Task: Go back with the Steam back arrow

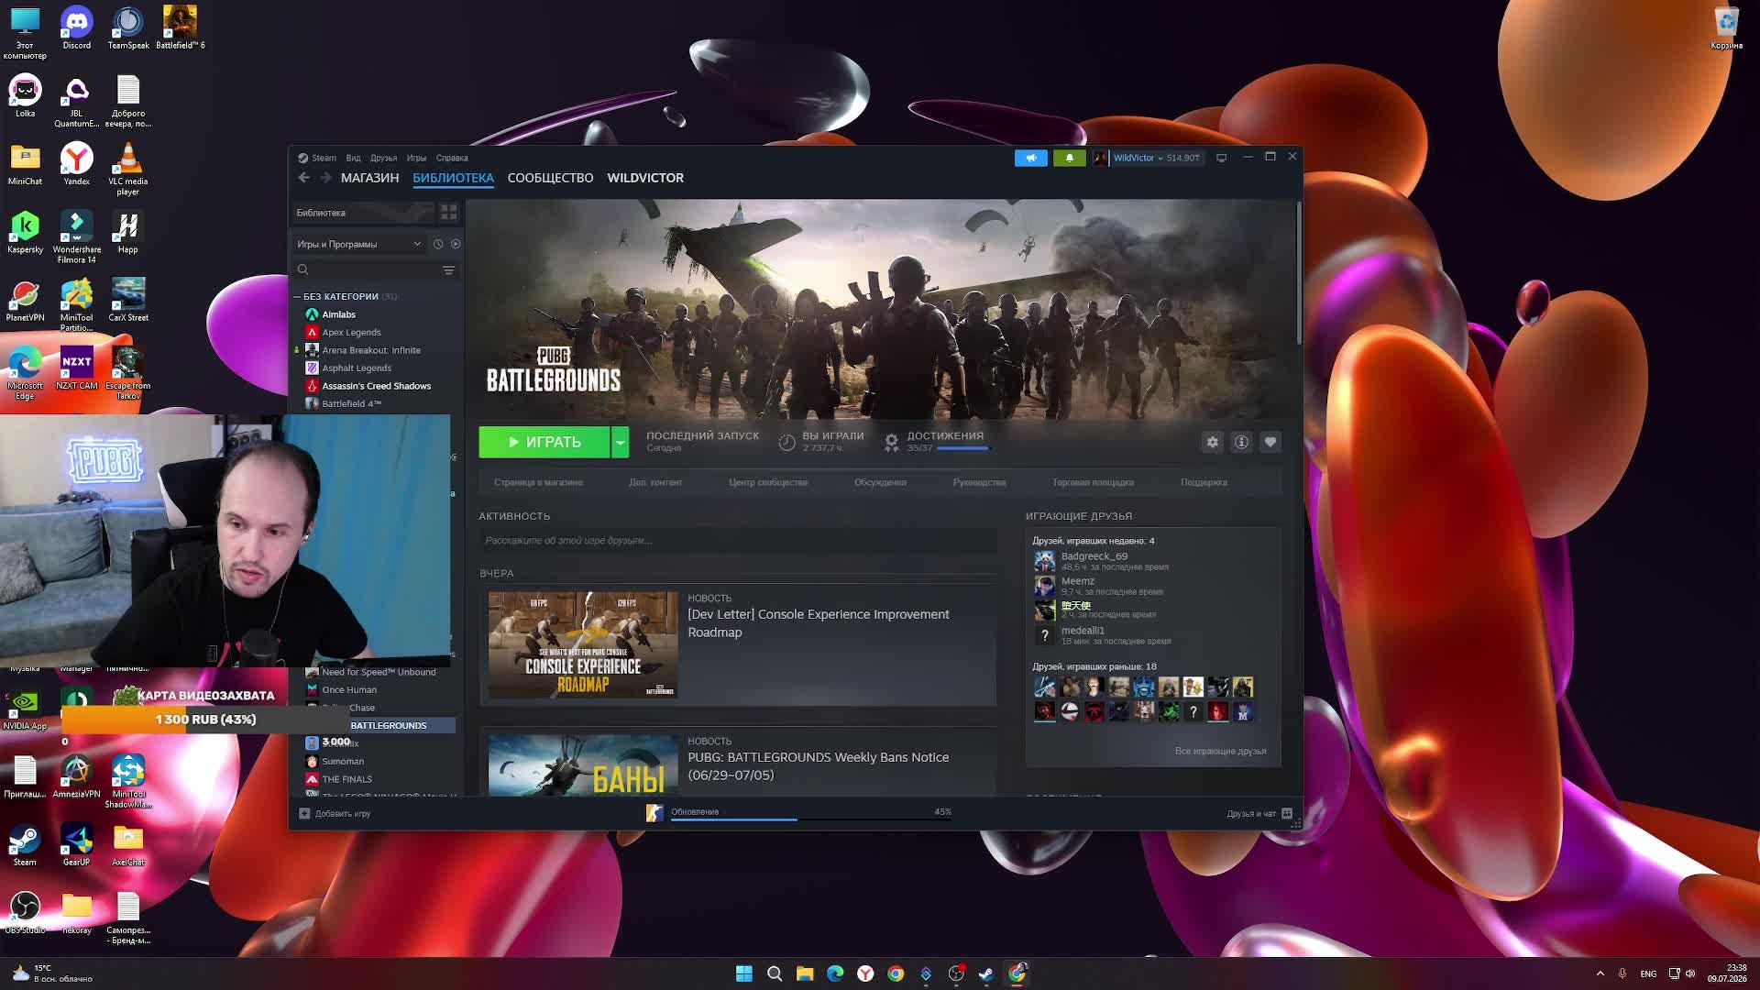Action: (304, 178)
